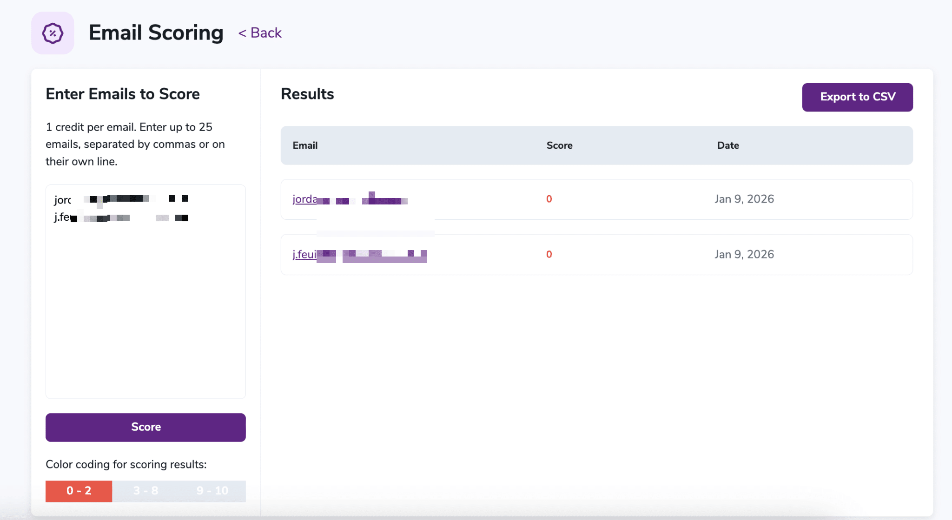
Task: Click the Email Scoring page title
Action: 156,33
